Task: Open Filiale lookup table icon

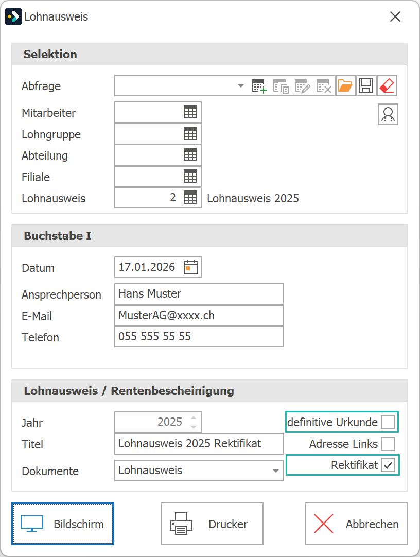Action: (x=190, y=176)
